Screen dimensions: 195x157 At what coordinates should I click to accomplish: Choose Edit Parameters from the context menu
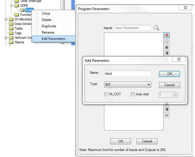(54, 39)
